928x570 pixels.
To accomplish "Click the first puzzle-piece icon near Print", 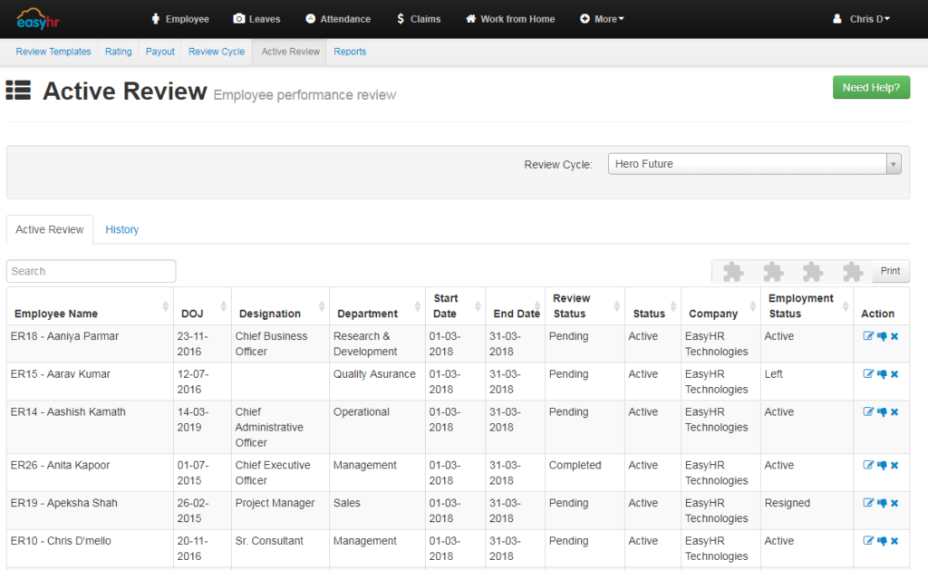I will coord(733,271).
